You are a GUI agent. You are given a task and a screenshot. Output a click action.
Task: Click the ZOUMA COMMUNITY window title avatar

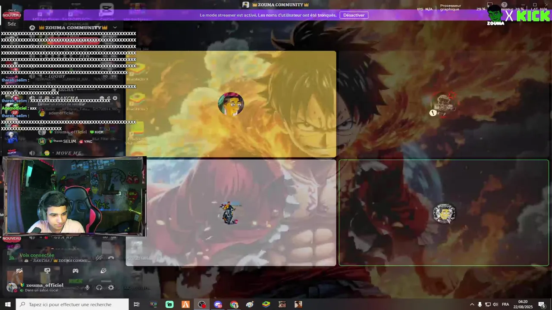(x=246, y=5)
